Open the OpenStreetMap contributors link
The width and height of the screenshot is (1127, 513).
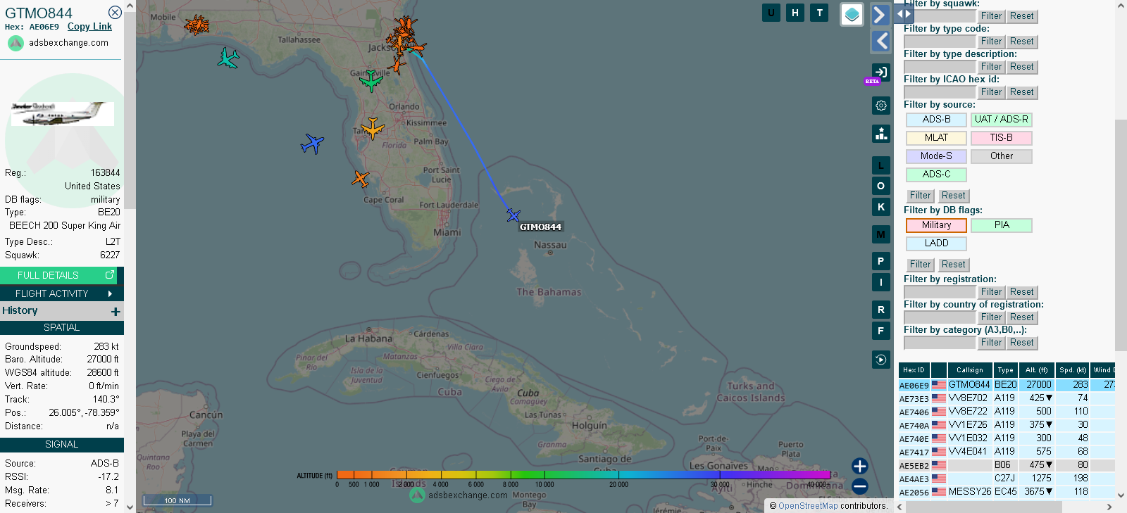coord(808,506)
